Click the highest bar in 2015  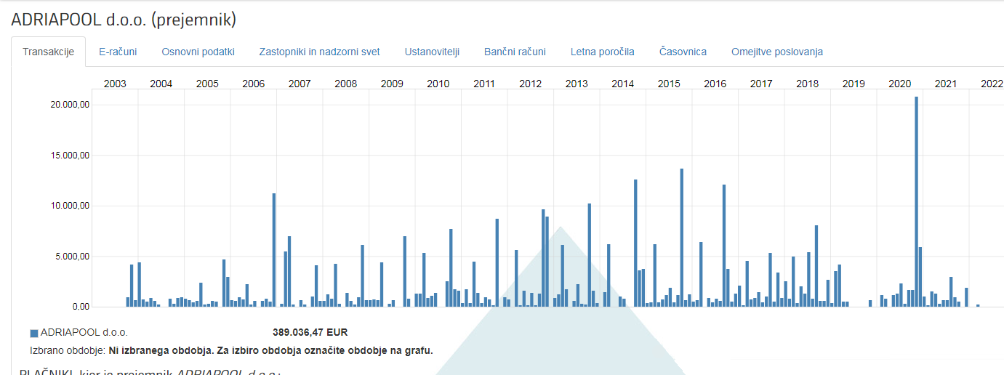(681, 240)
